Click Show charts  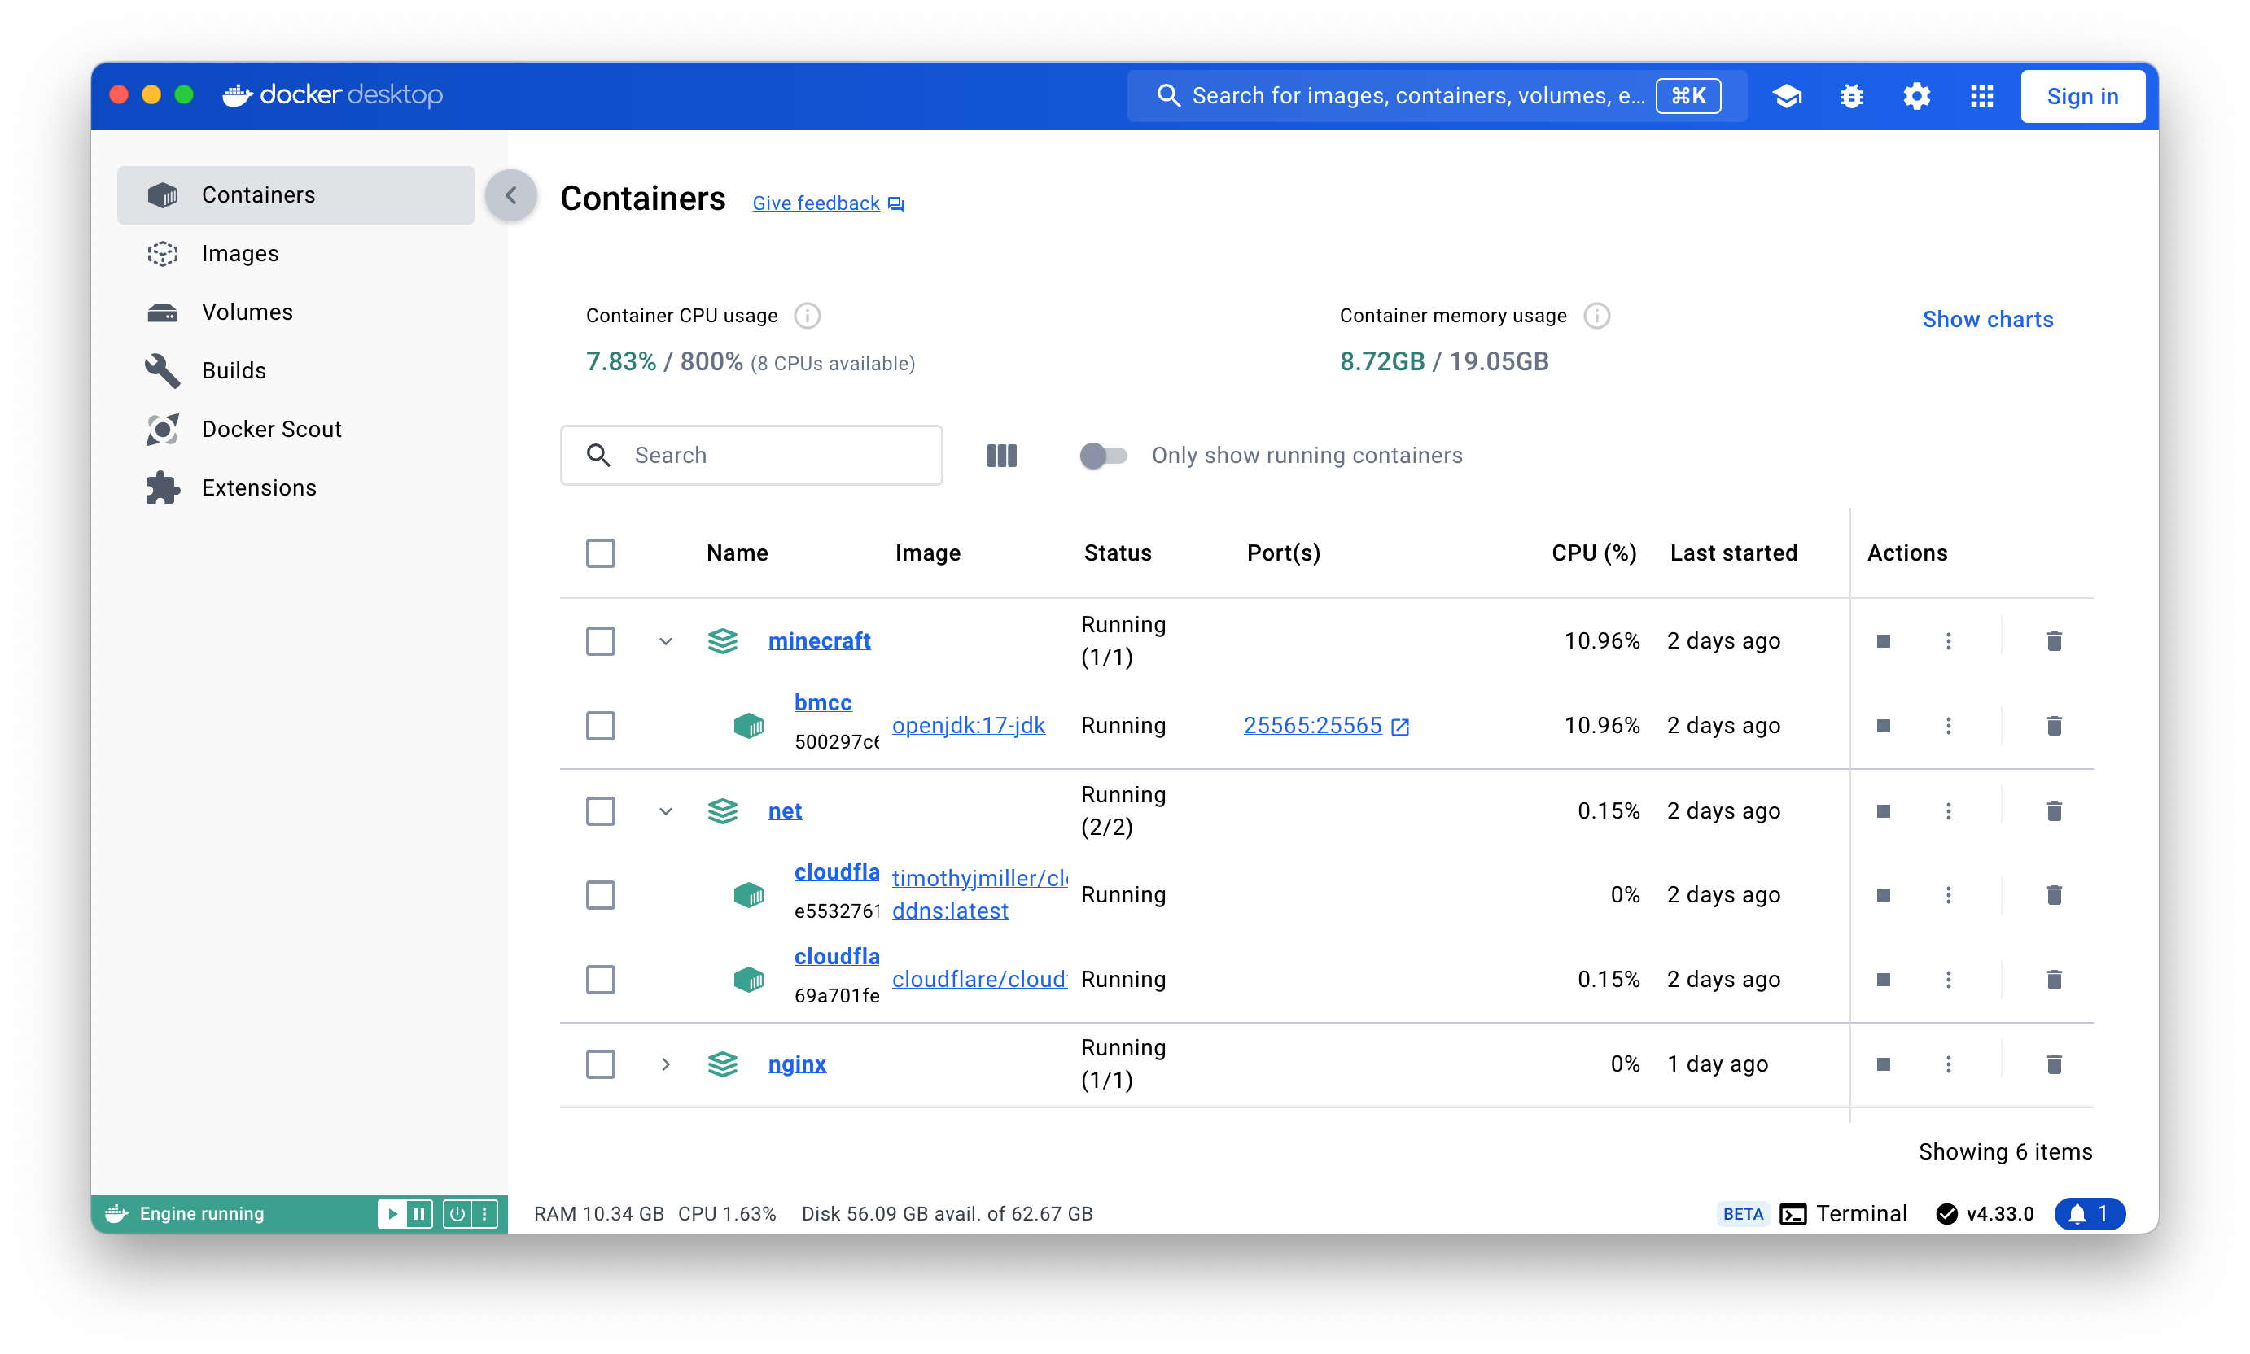(x=1987, y=319)
